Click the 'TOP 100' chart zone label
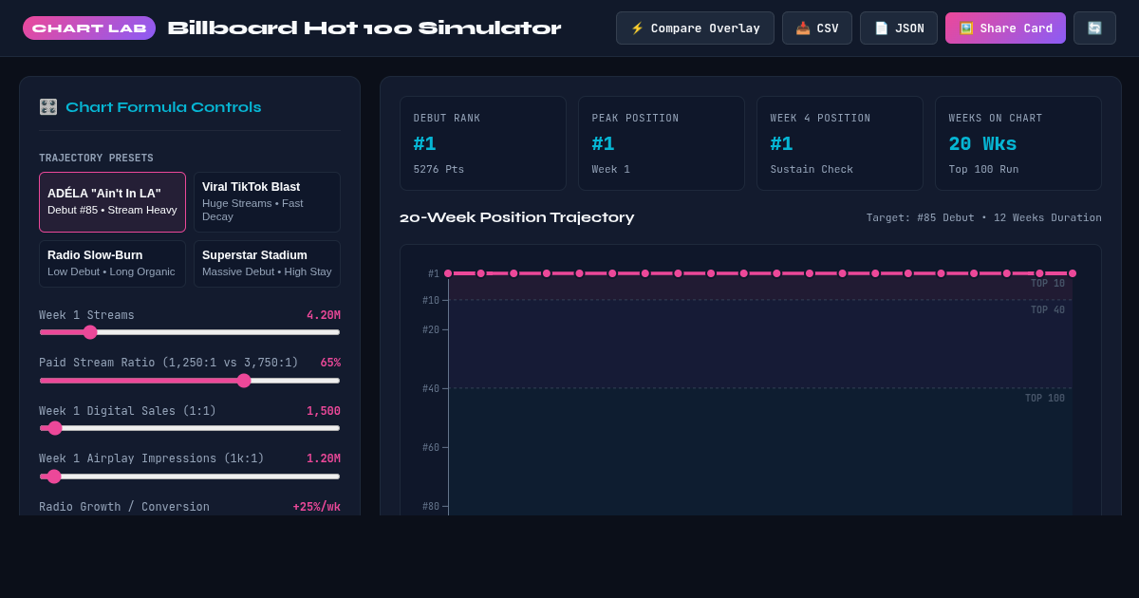This screenshot has height=598, width=1139. click(x=1045, y=399)
